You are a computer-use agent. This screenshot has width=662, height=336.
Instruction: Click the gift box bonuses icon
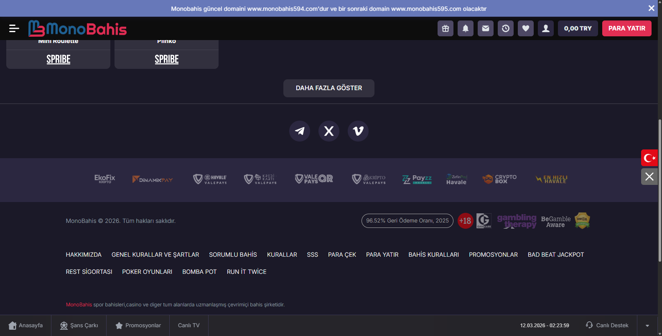446,28
